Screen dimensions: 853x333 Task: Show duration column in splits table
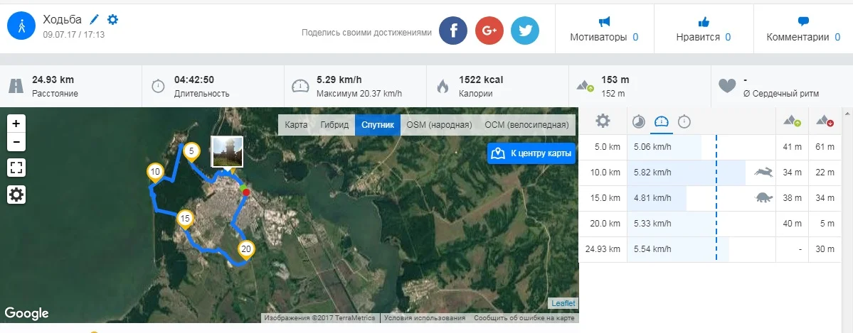684,121
